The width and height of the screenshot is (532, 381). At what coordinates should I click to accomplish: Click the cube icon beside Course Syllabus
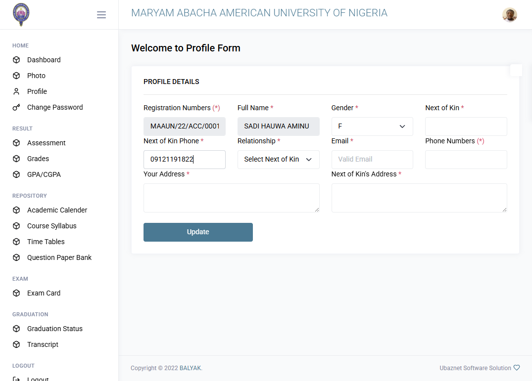tap(16, 226)
